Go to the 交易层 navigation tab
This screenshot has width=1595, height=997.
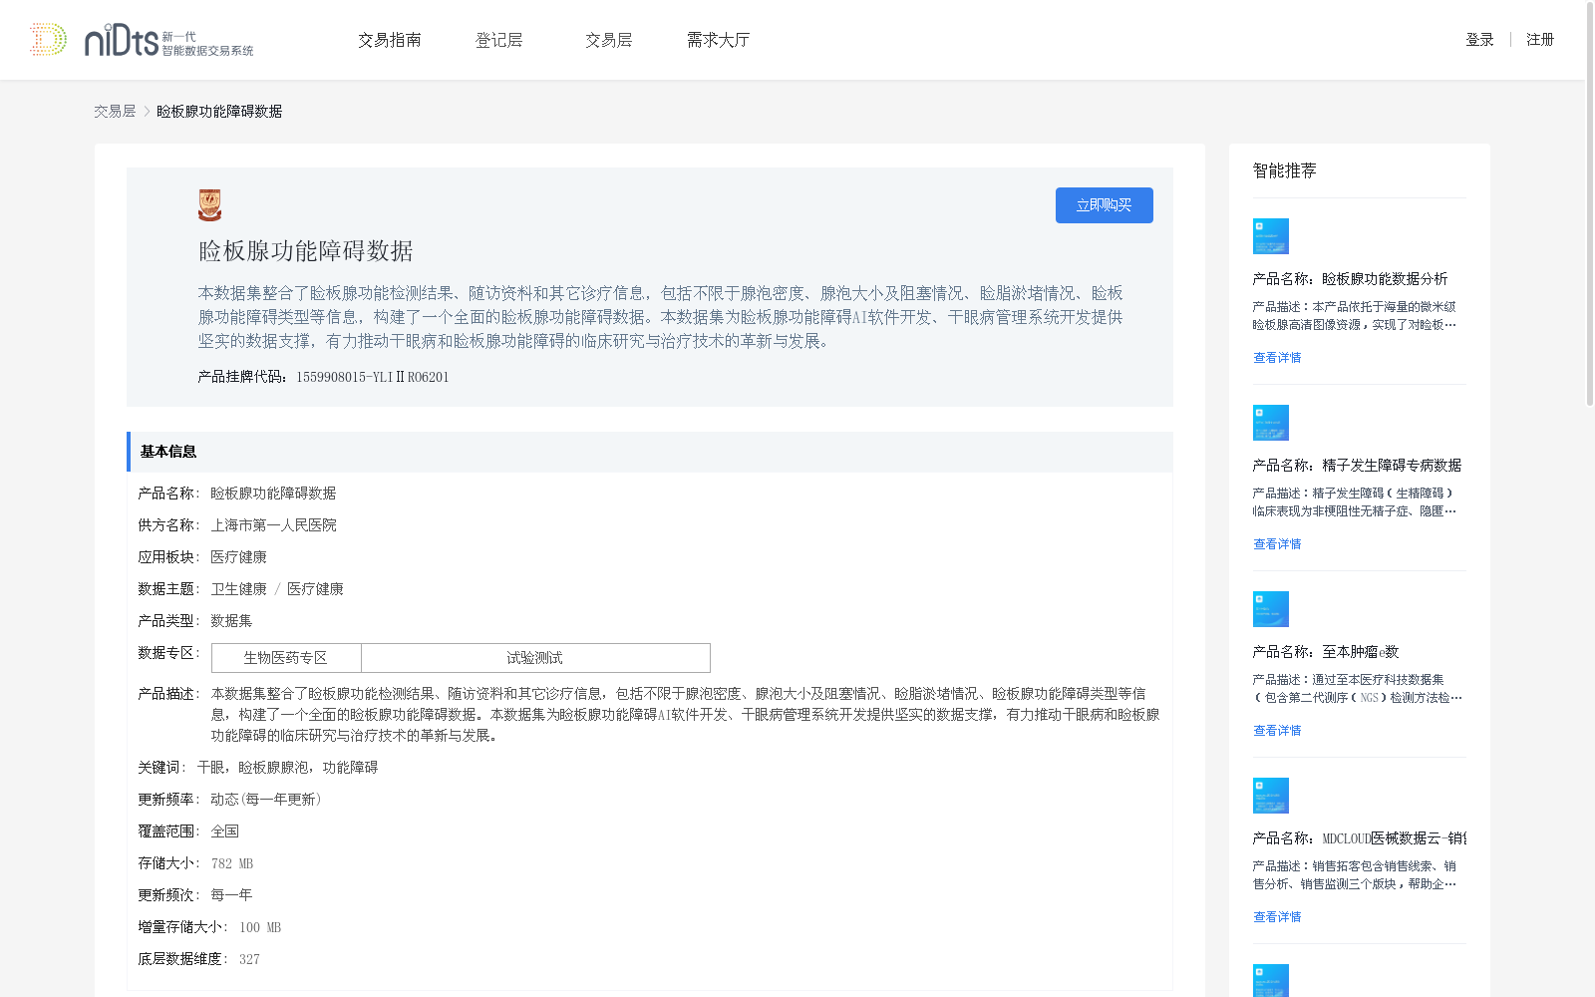(609, 40)
